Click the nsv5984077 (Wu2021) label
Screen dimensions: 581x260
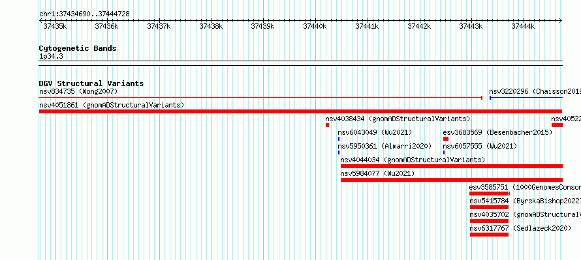(377, 173)
